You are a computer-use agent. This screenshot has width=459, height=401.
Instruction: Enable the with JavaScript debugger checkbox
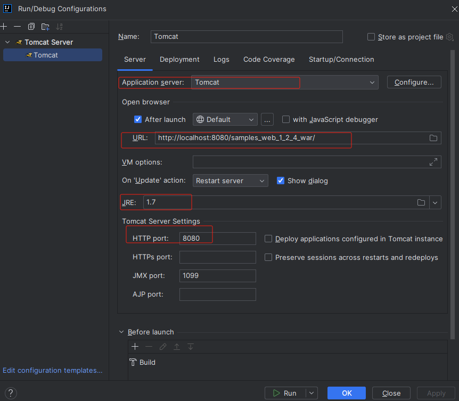286,119
